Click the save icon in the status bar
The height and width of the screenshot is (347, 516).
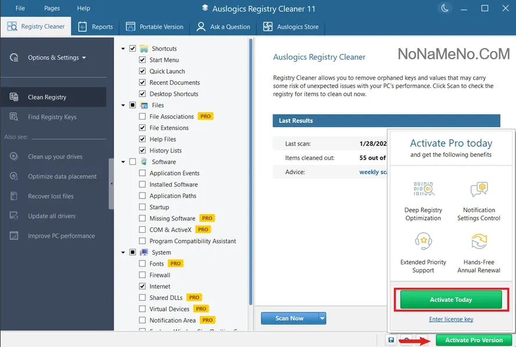coord(391,340)
